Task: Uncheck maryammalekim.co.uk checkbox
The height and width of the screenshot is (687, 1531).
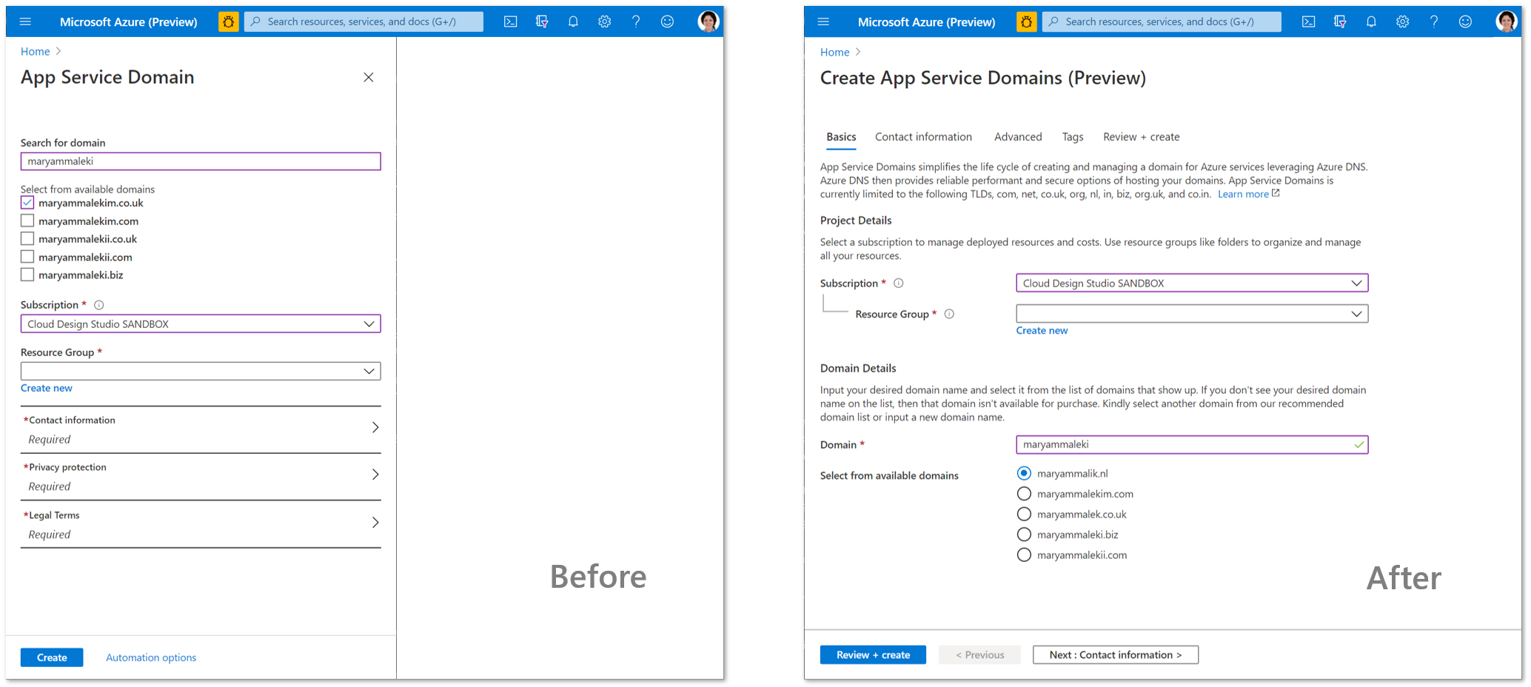Action: tap(27, 202)
